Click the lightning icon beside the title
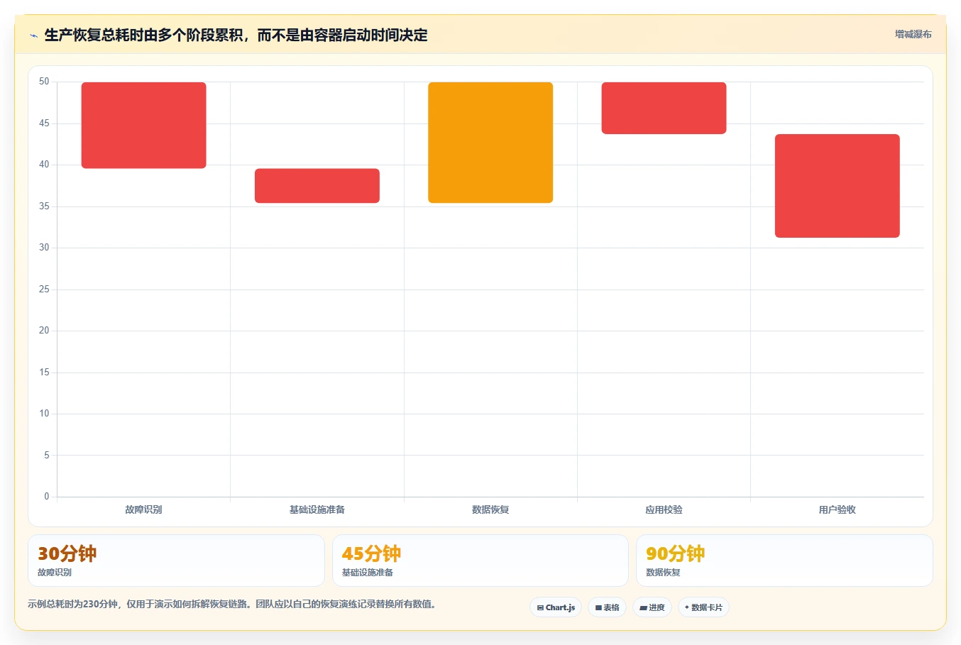Screen dimensions: 961x645 coord(33,35)
